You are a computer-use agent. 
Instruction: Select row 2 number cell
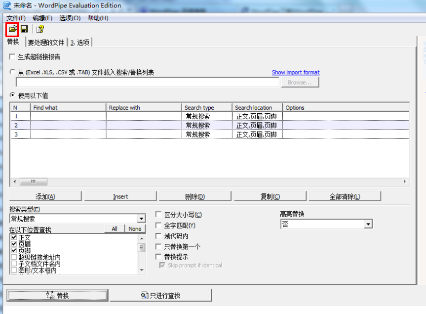click(x=20, y=126)
